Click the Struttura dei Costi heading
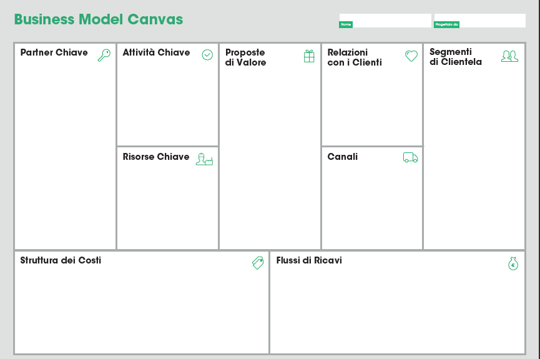540x359 pixels. 61,260
